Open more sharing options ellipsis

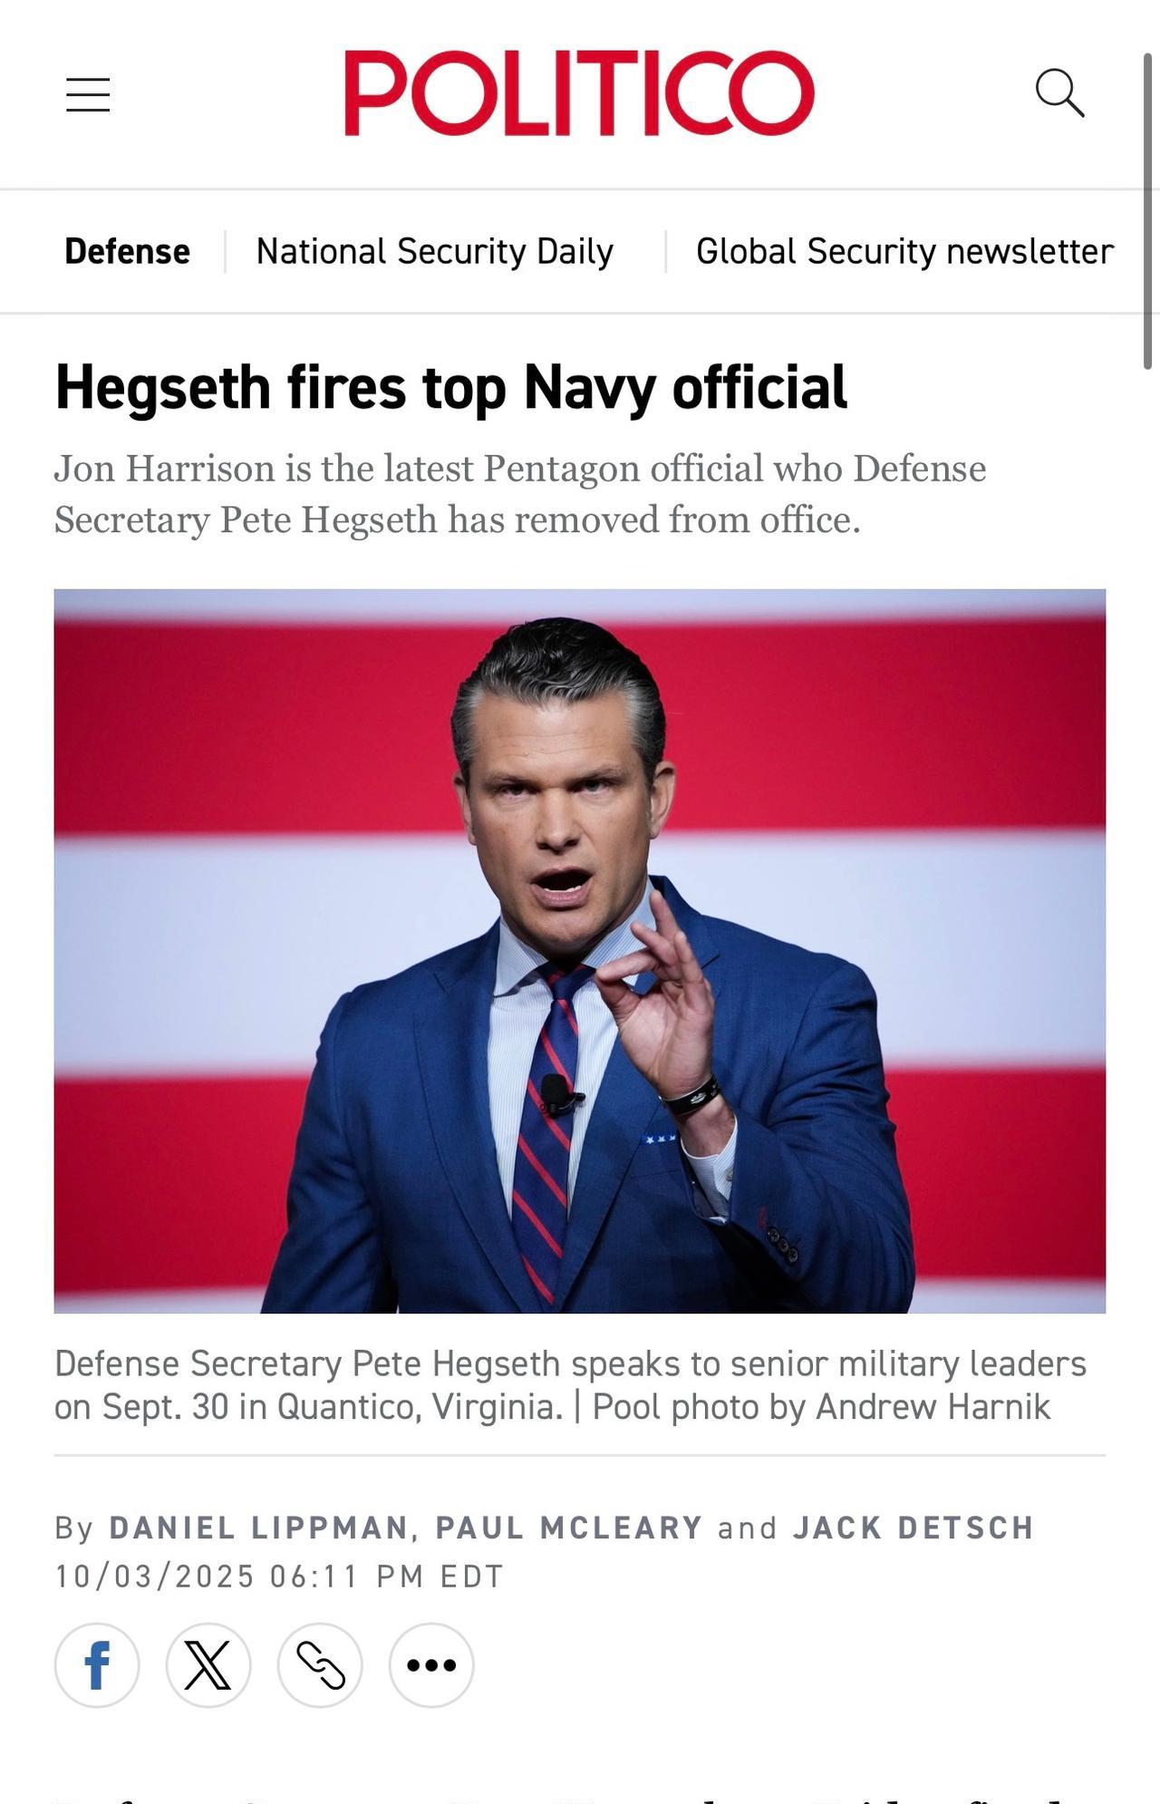[x=431, y=1665]
